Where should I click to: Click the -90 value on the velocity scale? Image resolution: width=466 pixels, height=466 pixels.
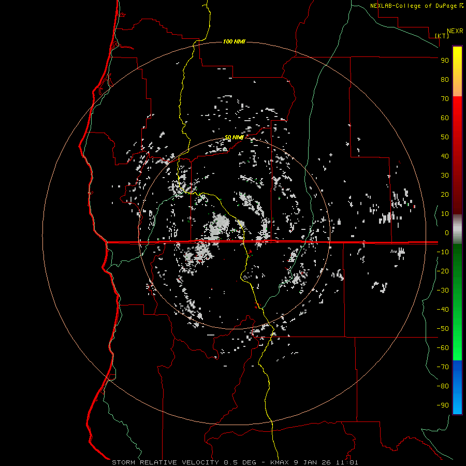(x=443, y=405)
